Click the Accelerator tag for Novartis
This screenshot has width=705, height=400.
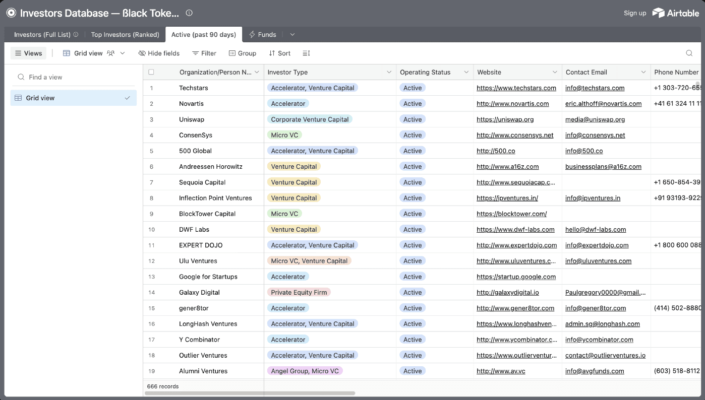(288, 103)
